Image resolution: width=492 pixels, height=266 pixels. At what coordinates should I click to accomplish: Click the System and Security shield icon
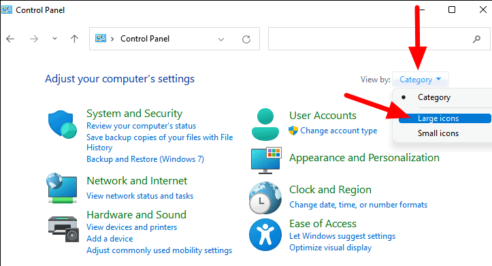63,124
